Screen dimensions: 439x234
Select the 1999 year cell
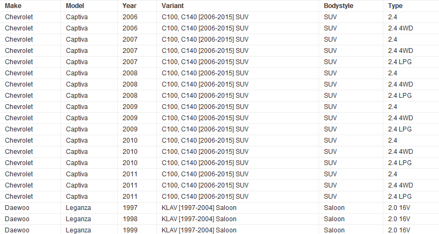(130, 230)
